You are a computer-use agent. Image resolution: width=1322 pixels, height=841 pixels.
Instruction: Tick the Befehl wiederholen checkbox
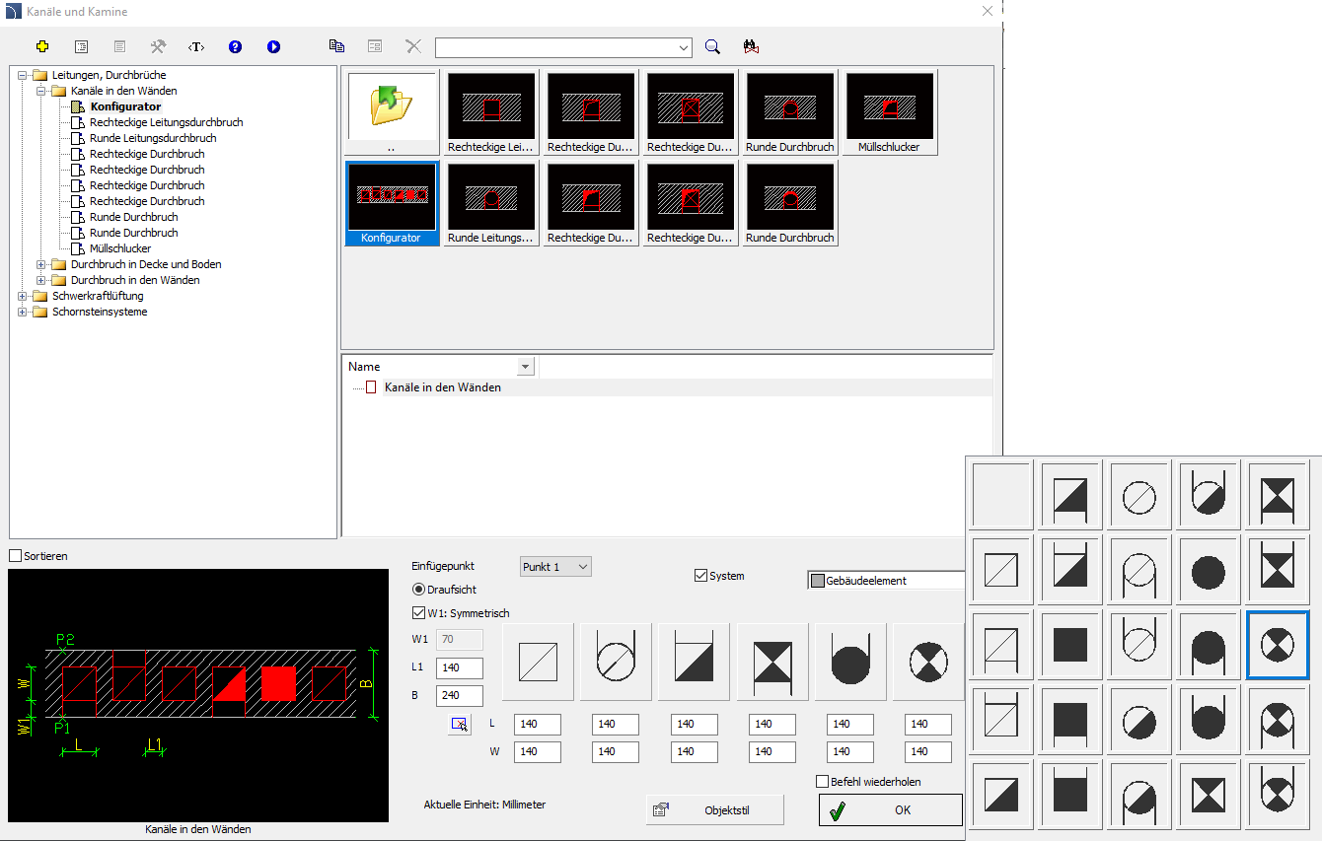823,782
